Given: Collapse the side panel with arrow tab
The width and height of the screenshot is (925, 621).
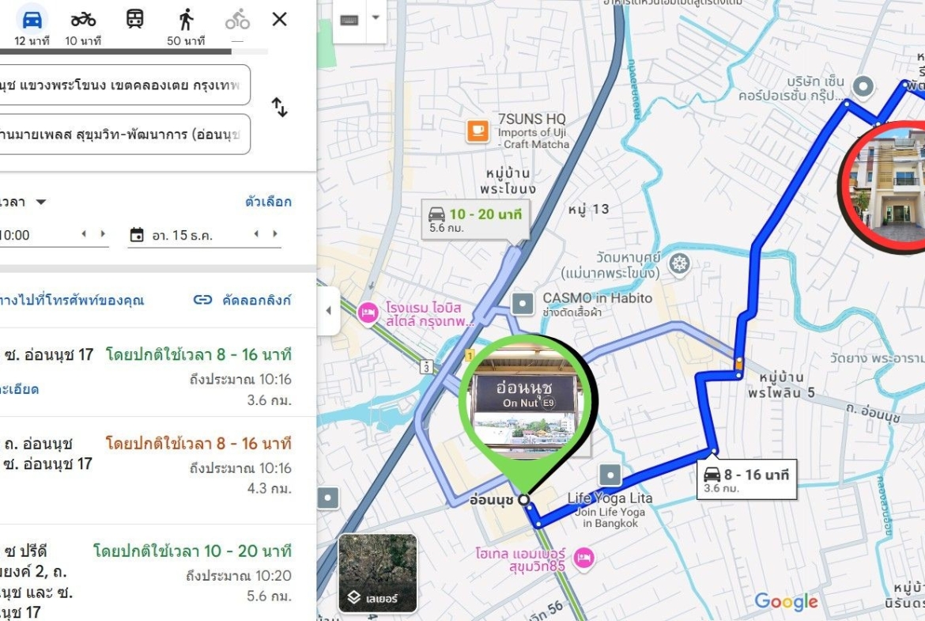Looking at the screenshot, I should point(329,310).
